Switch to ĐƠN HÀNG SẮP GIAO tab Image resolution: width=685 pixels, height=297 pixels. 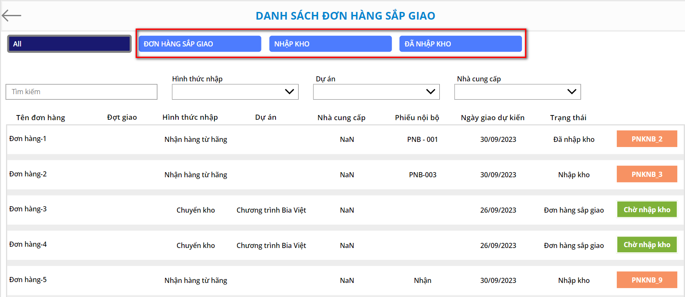[200, 44]
